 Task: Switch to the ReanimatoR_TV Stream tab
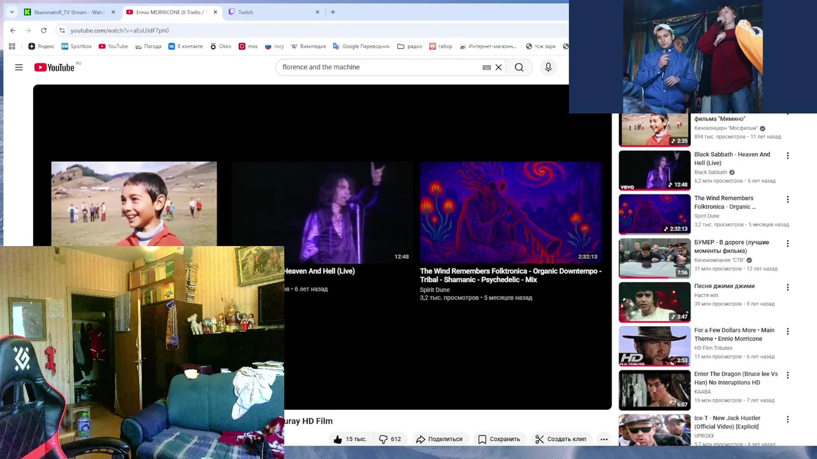point(68,12)
